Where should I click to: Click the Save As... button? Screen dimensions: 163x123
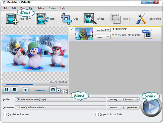131,99
